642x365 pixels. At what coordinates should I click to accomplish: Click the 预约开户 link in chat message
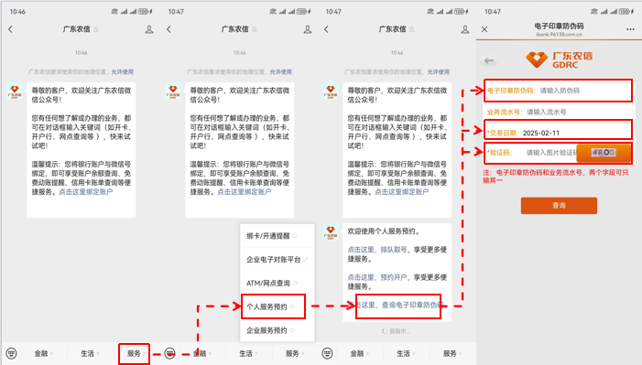[x=394, y=277]
